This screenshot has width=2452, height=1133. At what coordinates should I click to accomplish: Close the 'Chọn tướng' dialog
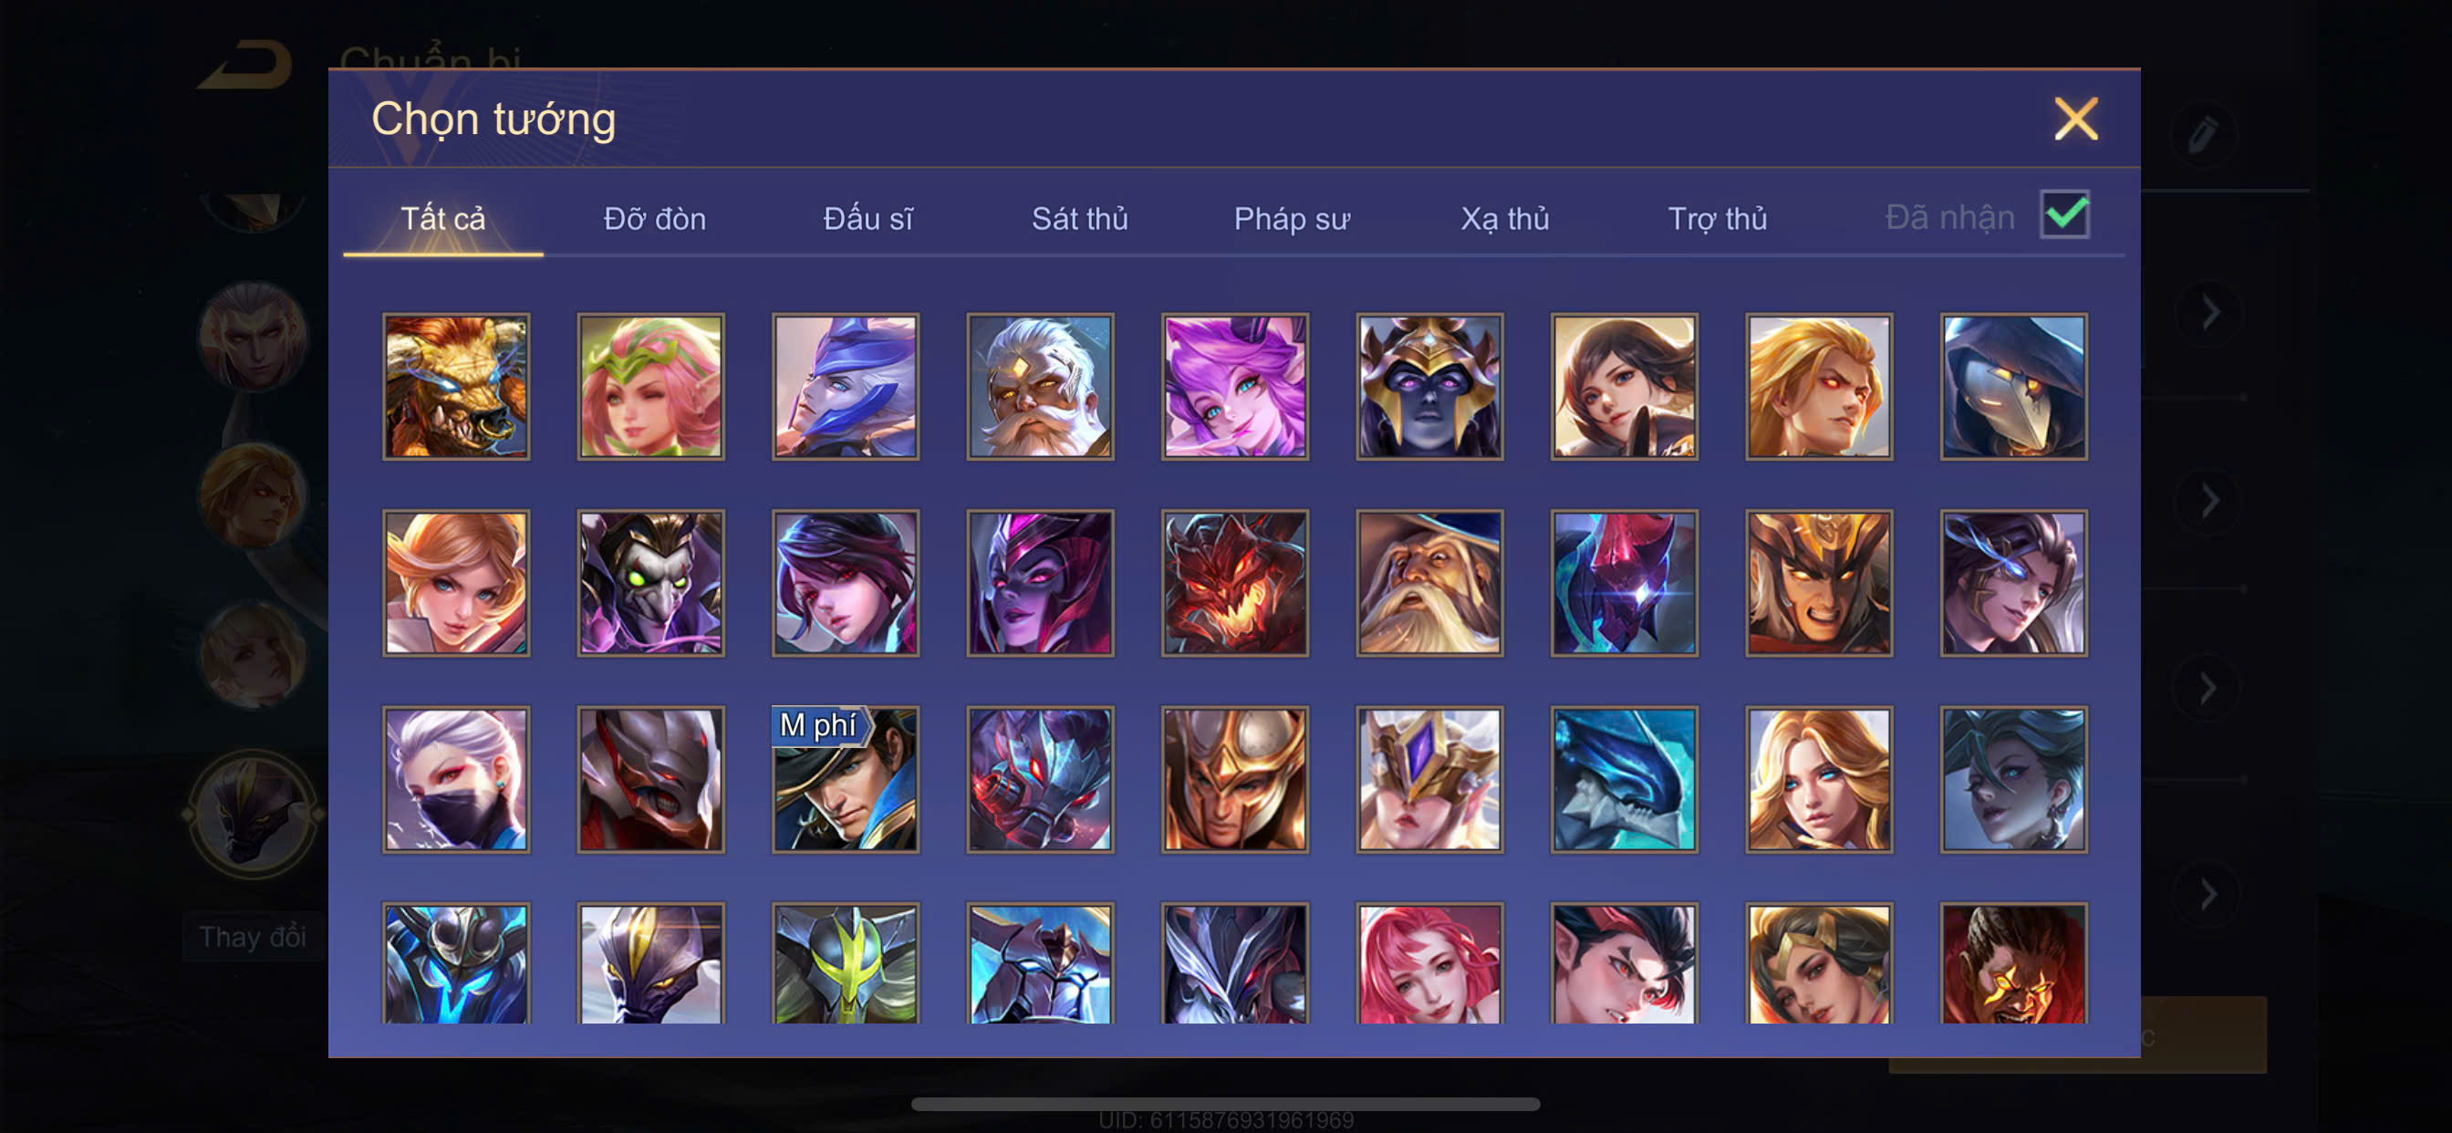[x=2076, y=119]
